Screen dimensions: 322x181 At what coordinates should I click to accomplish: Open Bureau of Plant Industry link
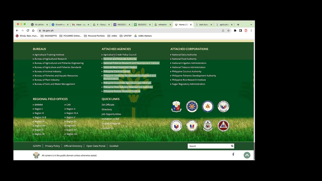pyautogui.click(x=47, y=80)
